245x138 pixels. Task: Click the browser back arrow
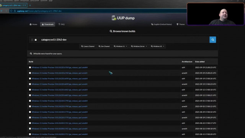[x=2, y=11]
